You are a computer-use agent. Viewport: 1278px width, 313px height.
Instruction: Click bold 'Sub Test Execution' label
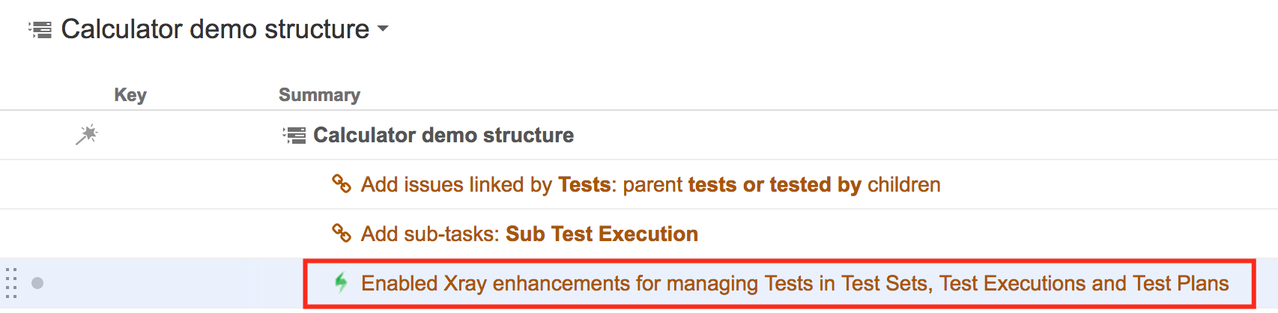coord(602,234)
